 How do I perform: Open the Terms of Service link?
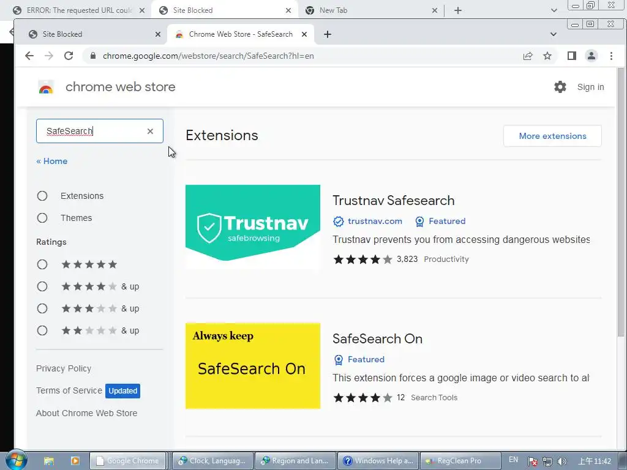69,390
